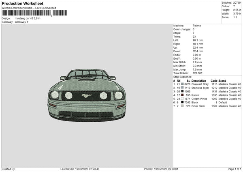Click the Total Bobbin value 122.66ft
The height and width of the screenshot is (172, 243).
pos(198,73)
